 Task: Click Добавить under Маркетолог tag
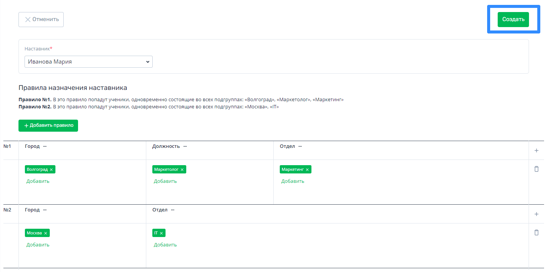pyautogui.click(x=165, y=181)
